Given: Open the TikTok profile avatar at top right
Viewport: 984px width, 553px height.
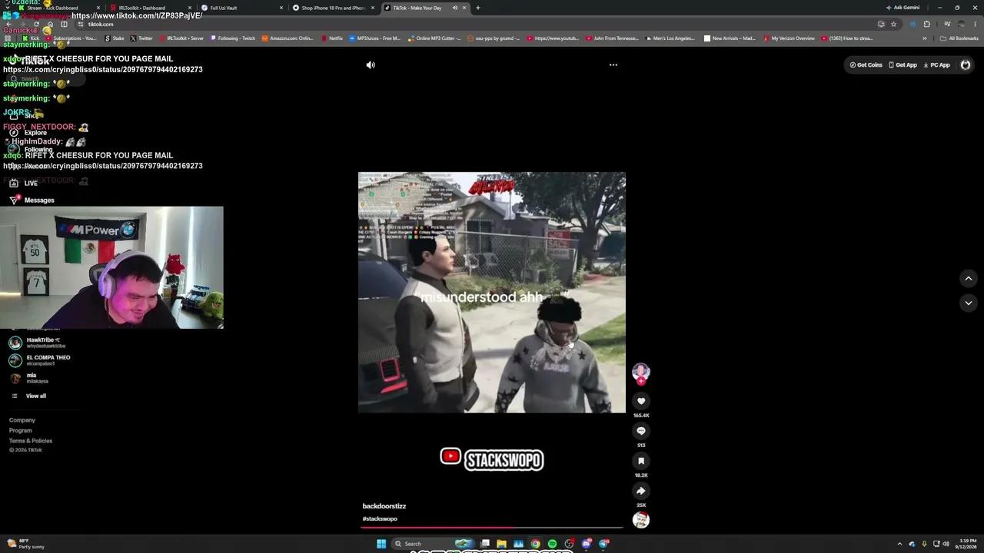Looking at the screenshot, I should pyautogui.click(x=966, y=65).
